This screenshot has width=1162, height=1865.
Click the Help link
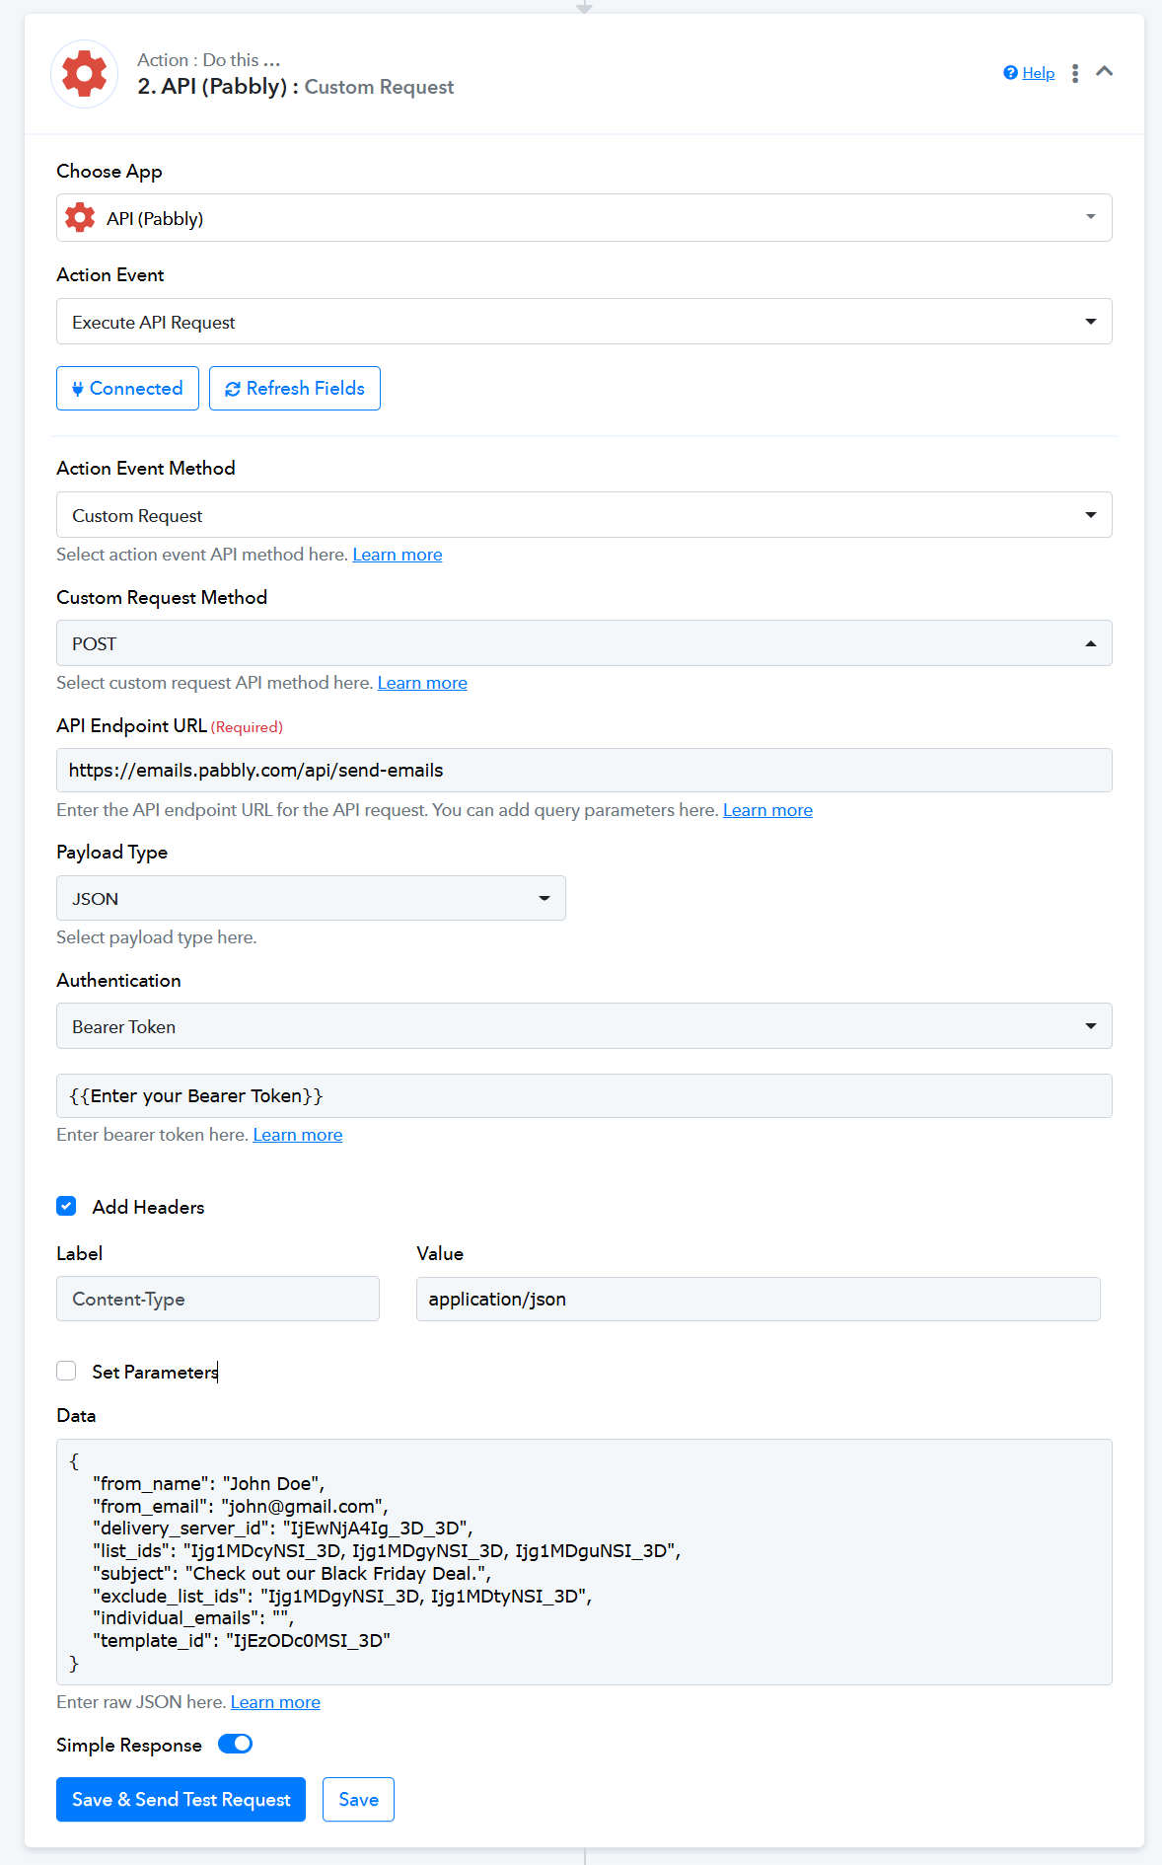1038,73
